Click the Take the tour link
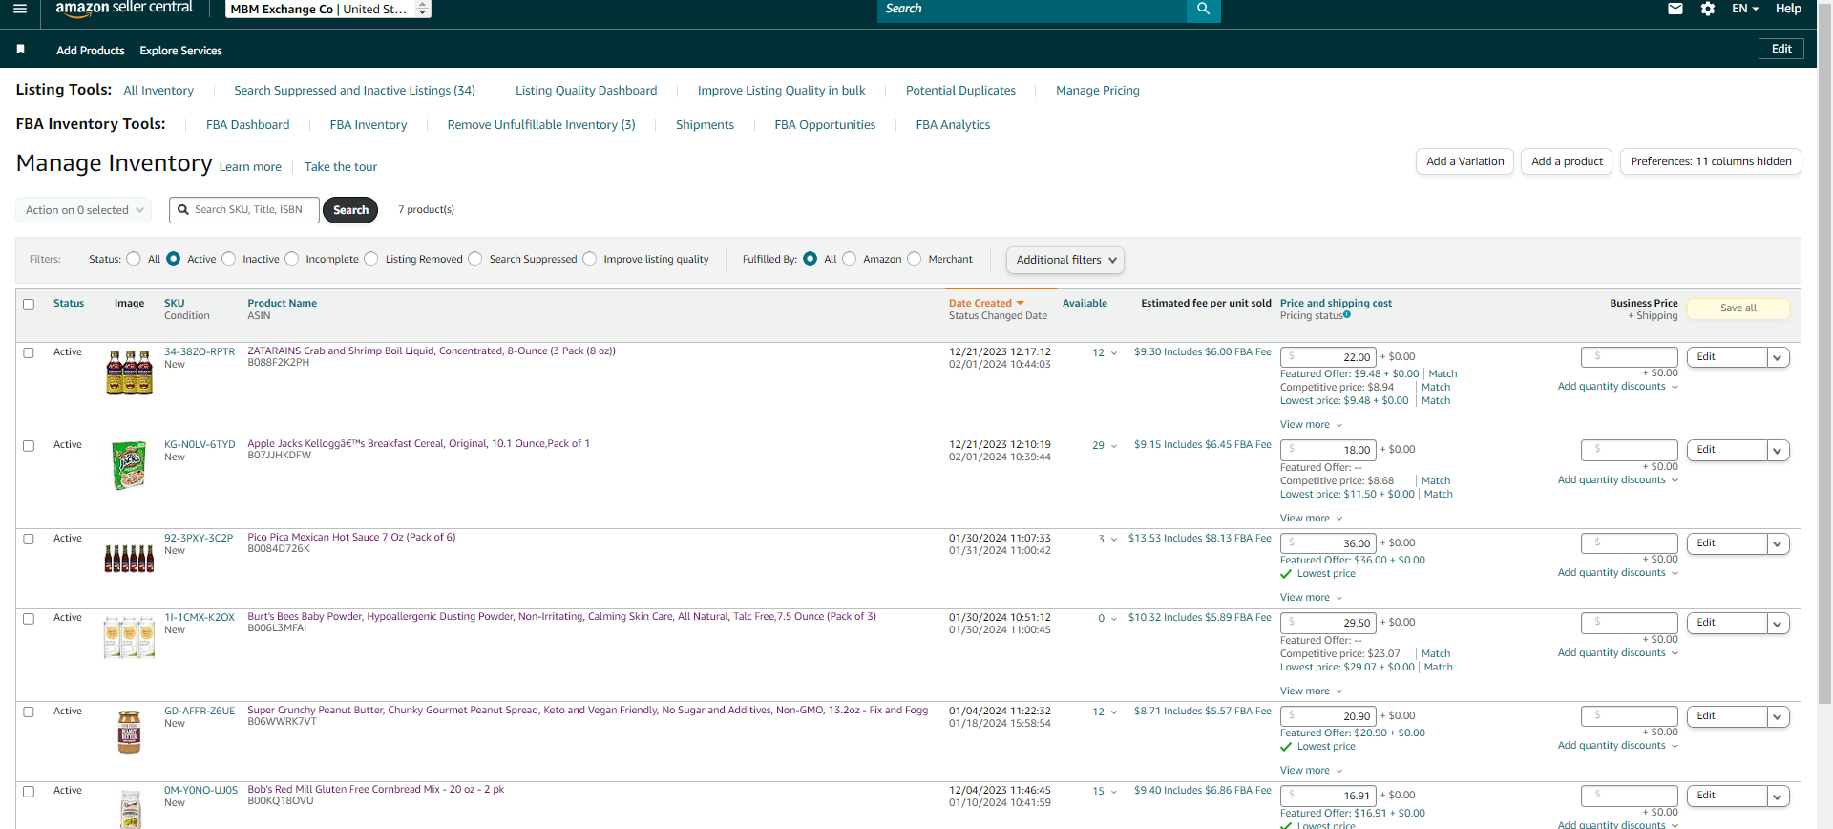 341,167
